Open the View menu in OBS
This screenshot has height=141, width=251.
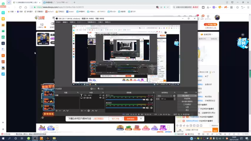(x=72, y=22)
